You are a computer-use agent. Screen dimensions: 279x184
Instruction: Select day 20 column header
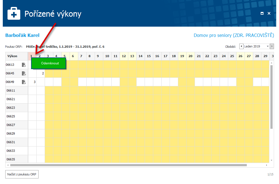pyautogui.click(x=190, y=56)
